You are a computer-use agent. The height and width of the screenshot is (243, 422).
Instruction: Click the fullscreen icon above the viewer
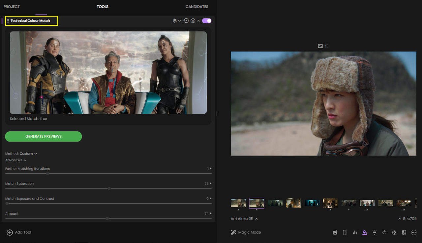(x=327, y=46)
